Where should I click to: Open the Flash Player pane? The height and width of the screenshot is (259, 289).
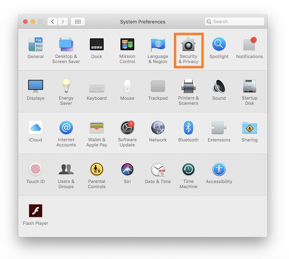click(x=36, y=211)
